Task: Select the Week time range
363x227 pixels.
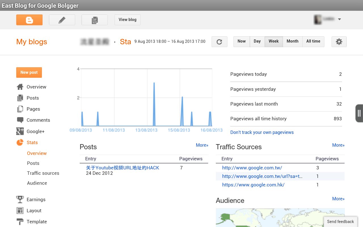Action: [273, 41]
